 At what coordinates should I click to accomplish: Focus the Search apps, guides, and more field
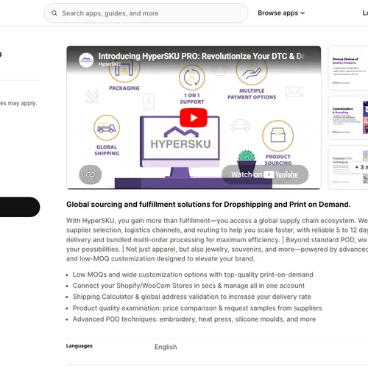point(146,13)
